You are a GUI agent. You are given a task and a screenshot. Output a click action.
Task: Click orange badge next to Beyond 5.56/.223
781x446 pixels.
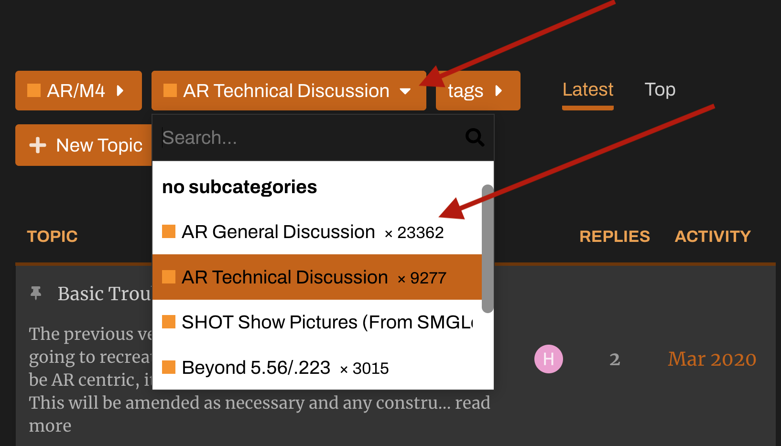pos(169,367)
